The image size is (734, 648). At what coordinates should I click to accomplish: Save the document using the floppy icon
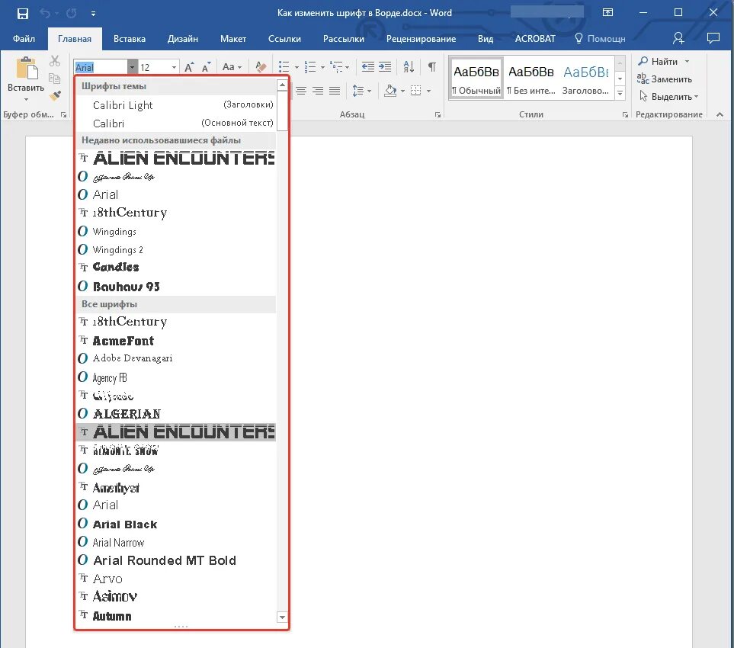click(22, 13)
